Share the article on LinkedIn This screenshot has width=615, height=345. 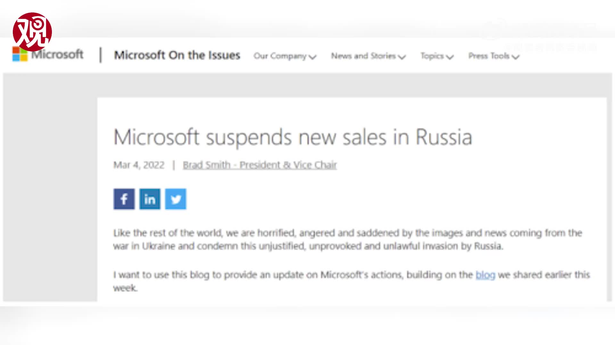pos(150,199)
